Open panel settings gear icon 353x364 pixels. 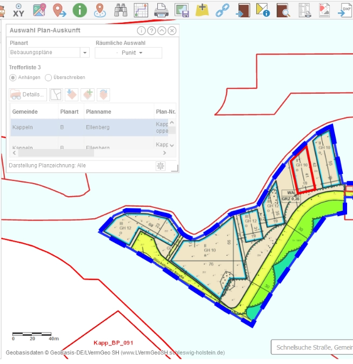[x=160, y=166]
